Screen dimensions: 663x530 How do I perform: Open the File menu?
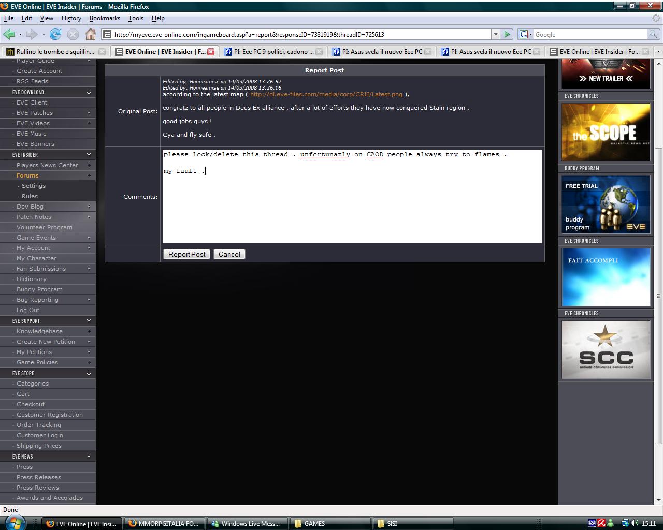coord(9,18)
